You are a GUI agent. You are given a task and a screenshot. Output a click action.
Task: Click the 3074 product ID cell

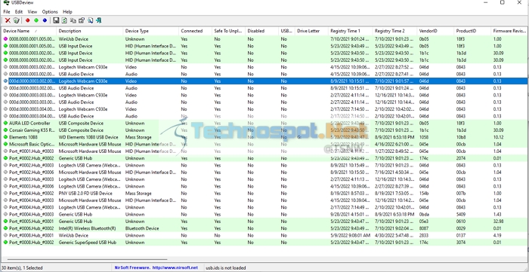(x=461, y=243)
